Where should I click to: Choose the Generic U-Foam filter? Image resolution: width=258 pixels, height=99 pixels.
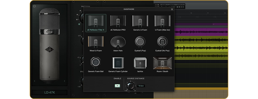point(140,23)
